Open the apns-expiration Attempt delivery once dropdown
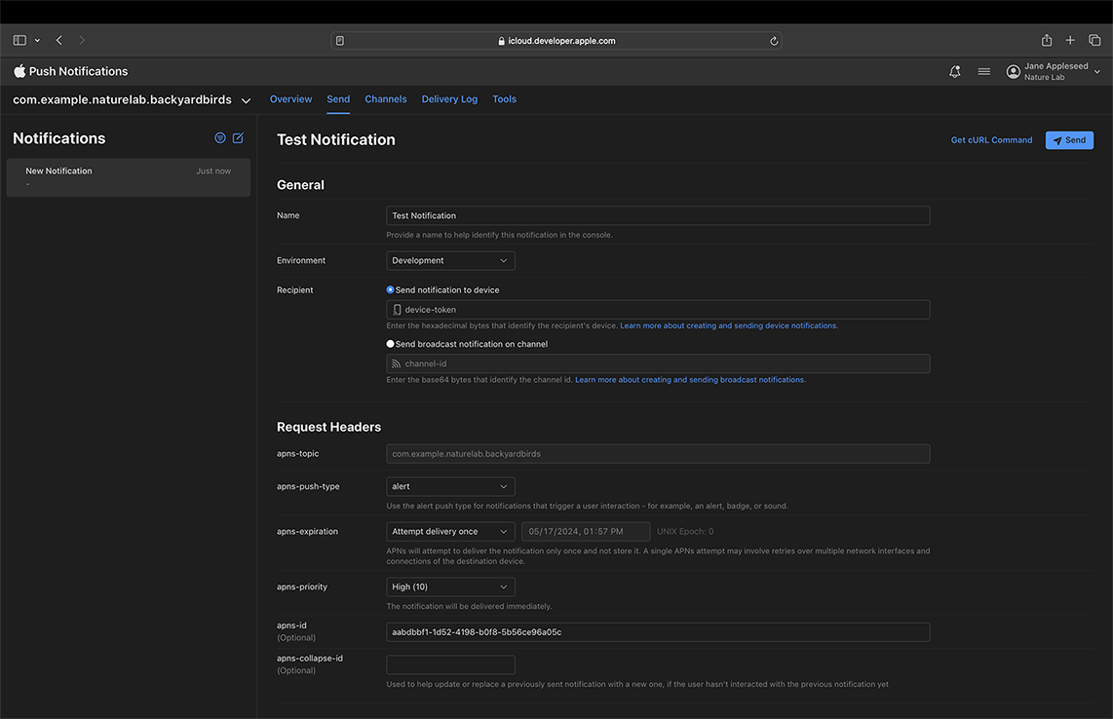 click(450, 532)
